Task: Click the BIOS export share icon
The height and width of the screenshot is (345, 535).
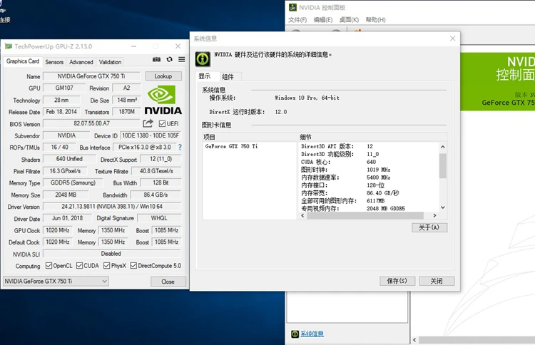Action: [148, 124]
